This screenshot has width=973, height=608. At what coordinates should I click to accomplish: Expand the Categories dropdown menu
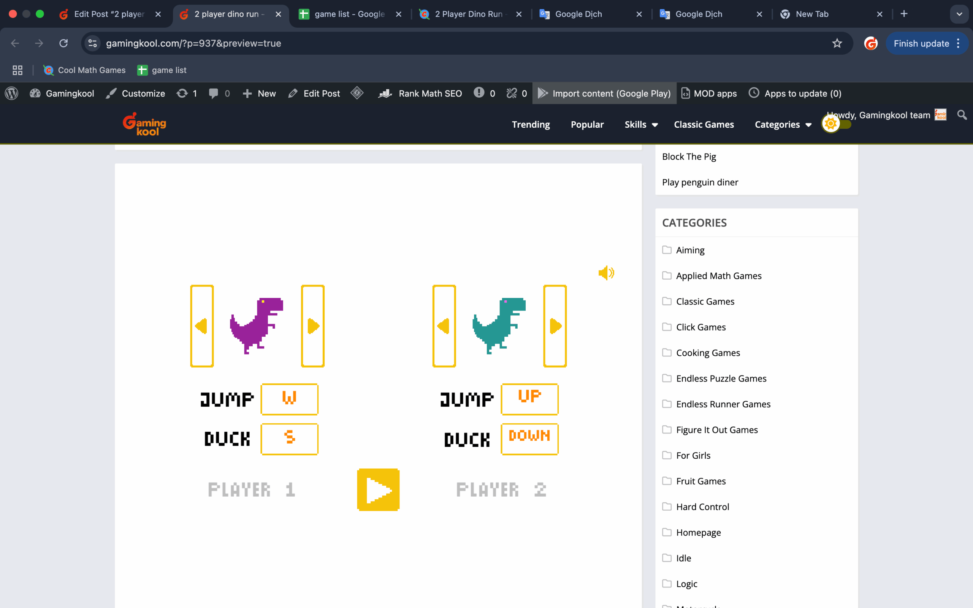coord(783,124)
